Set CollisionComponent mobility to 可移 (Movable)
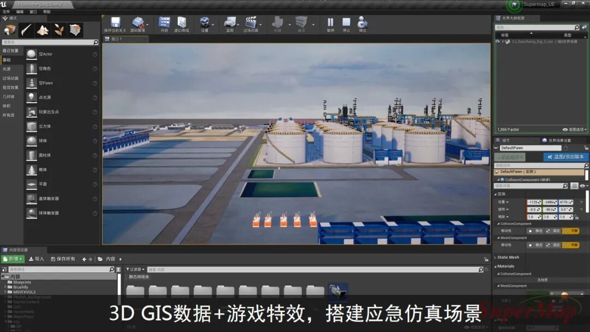This screenshot has width=590, height=332. 570,231
